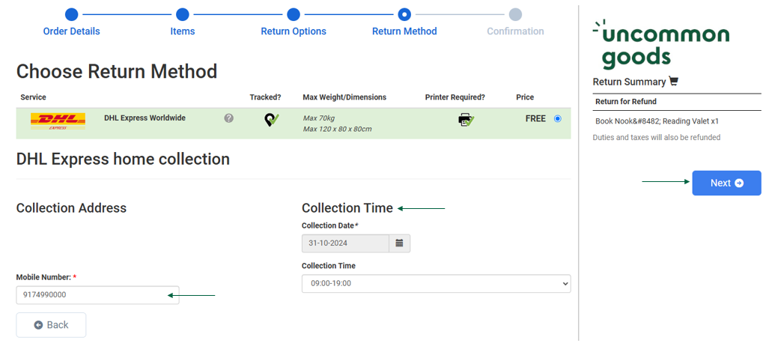Click the Return Summary cart icon
The width and height of the screenshot is (766, 346).
(674, 82)
